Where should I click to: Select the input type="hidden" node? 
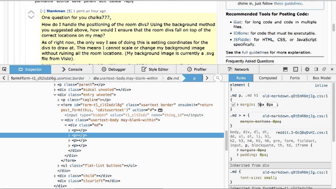tap(134, 115)
